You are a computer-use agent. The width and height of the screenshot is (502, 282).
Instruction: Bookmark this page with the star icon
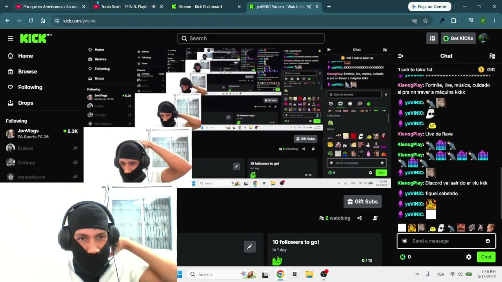pos(425,21)
